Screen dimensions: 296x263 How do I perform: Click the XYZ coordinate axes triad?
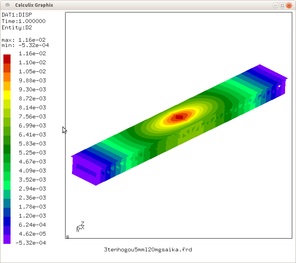(81, 227)
